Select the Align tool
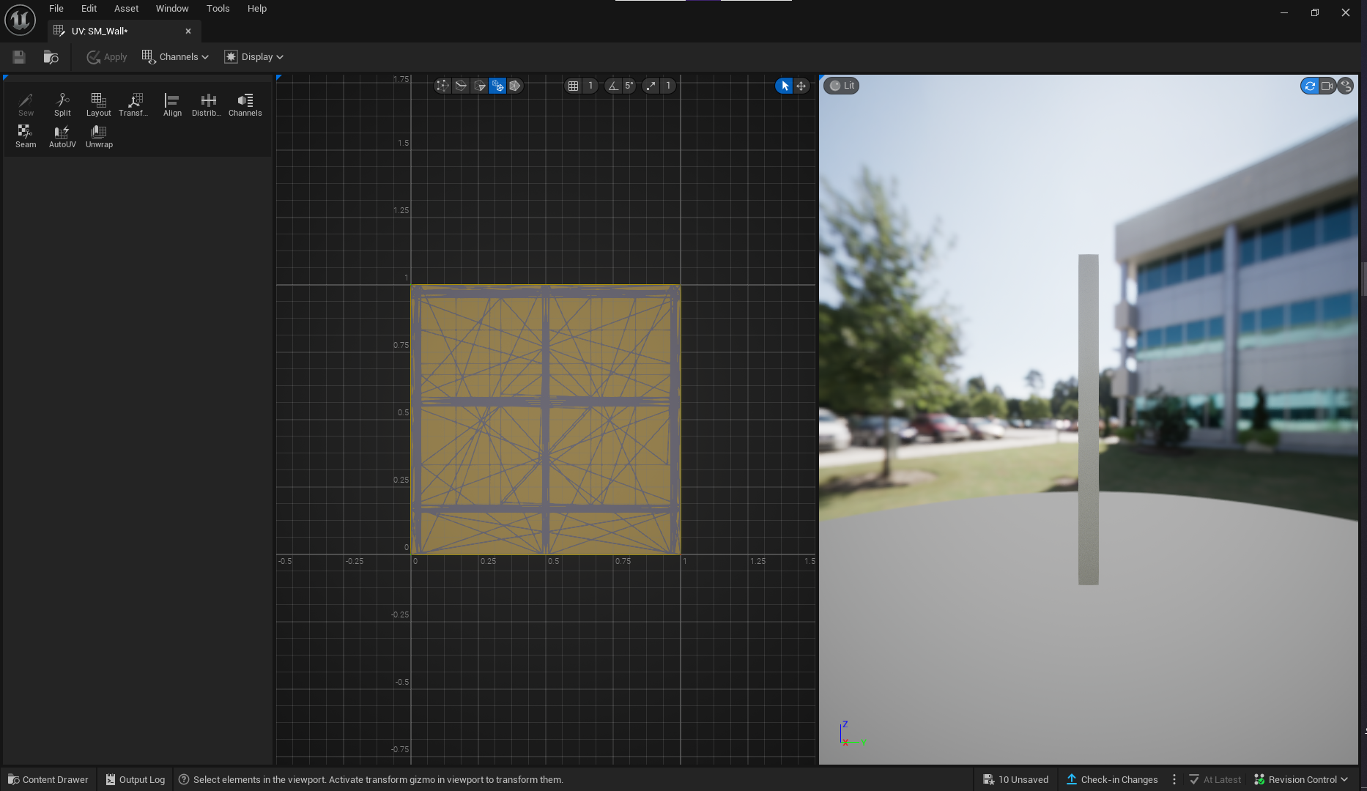The image size is (1367, 791). click(x=172, y=105)
